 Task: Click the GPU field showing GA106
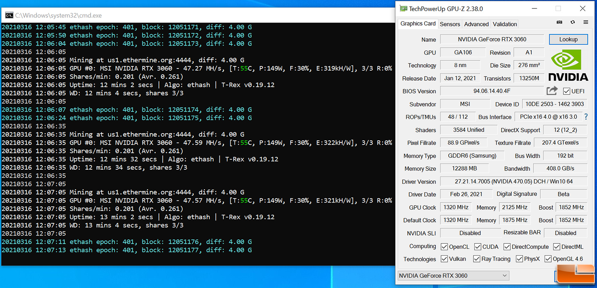(463, 52)
